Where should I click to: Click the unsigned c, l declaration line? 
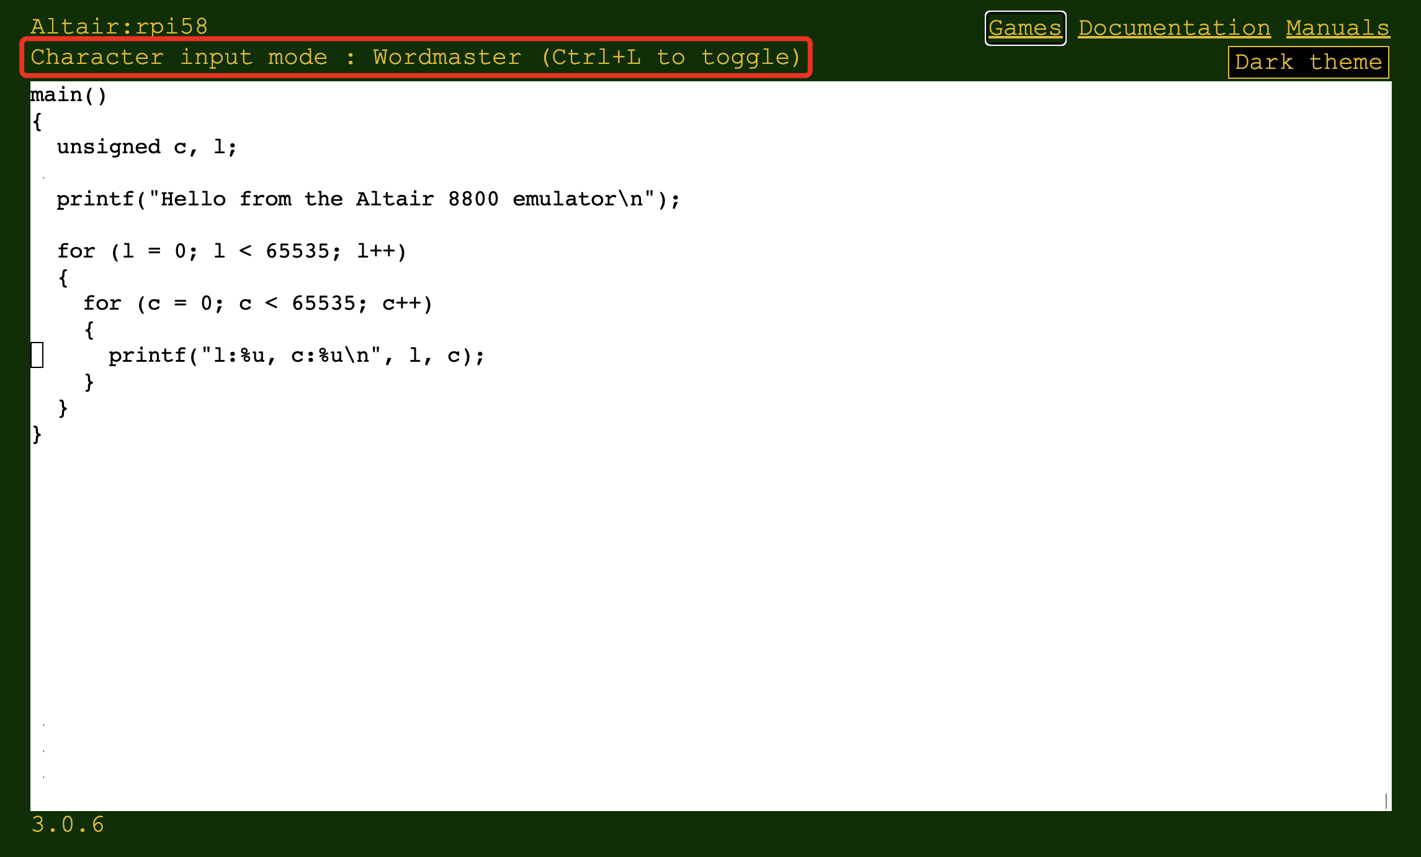pos(146,147)
